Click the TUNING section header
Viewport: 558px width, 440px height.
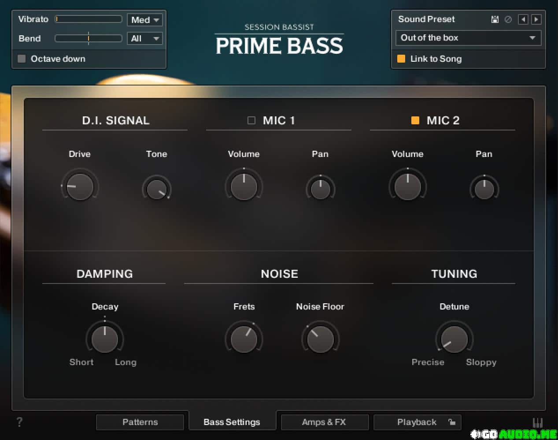point(454,274)
